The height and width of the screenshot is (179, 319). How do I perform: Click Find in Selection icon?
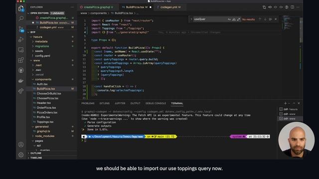click(270, 19)
